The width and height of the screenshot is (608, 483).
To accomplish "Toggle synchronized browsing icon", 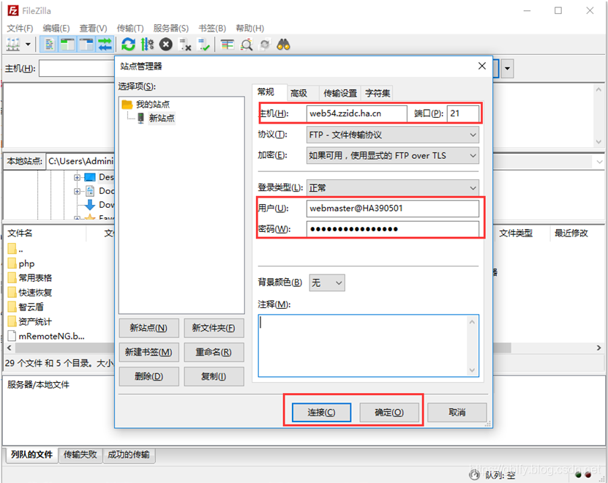I will 265,45.
